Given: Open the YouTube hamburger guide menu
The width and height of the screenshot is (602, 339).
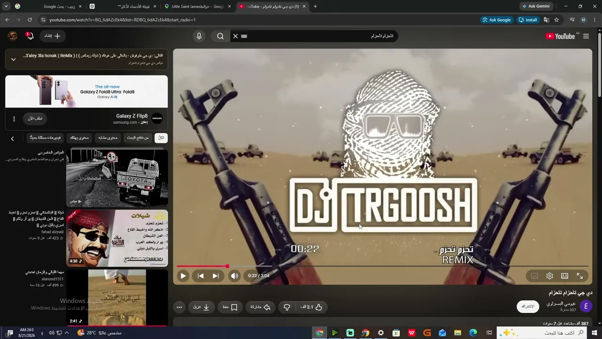Looking at the screenshot, I should (x=586, y=36).
